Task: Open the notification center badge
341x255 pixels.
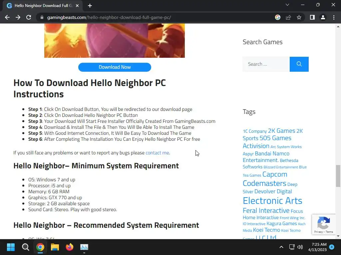Action: tap(332, 247)
